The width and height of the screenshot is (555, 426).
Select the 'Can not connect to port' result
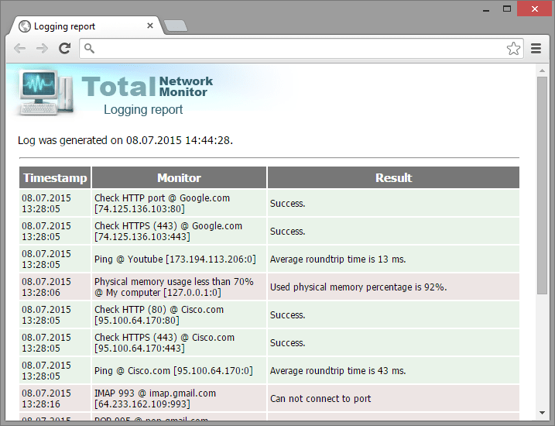[320, 399]
